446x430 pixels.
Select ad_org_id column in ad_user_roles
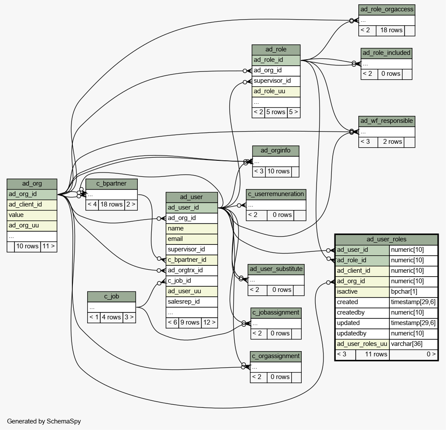(x=362, y=281)
